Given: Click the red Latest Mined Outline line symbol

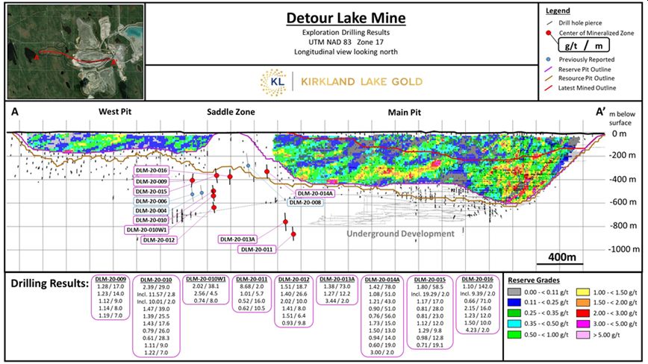Looking at the screenshot, I should (549, 88).
